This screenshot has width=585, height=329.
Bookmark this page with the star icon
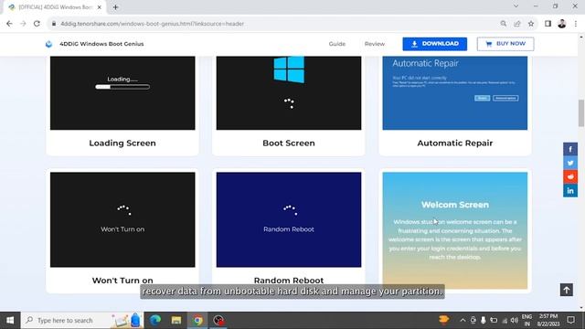point(531,24)
